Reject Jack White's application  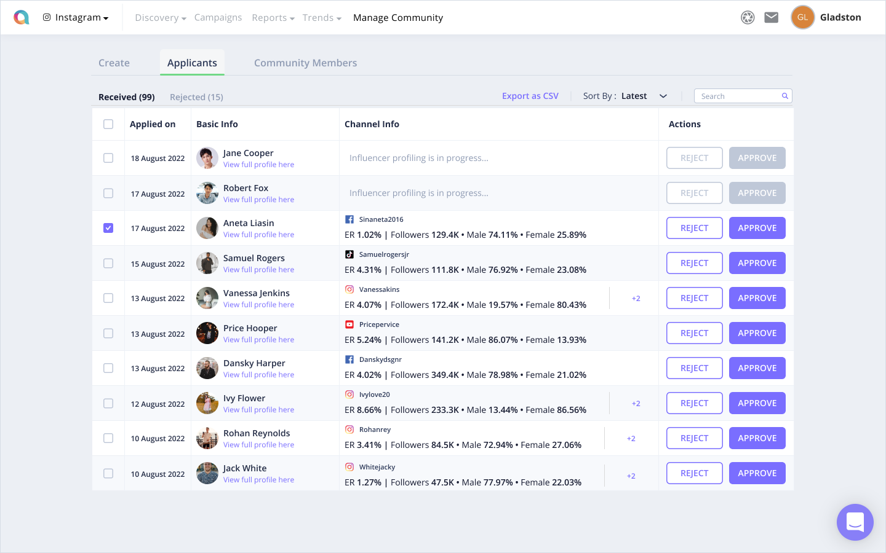click(x=695, y=473)
